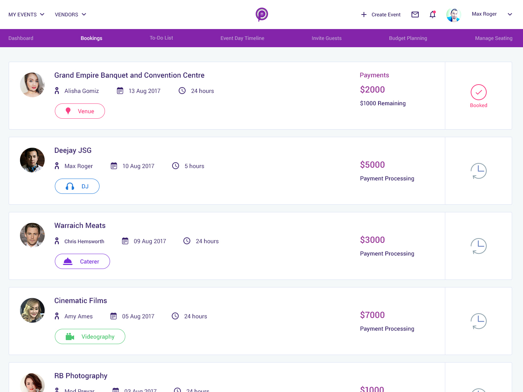
Task: Click the Booked checkmark status icon
Action: click(x=479, y=92)
